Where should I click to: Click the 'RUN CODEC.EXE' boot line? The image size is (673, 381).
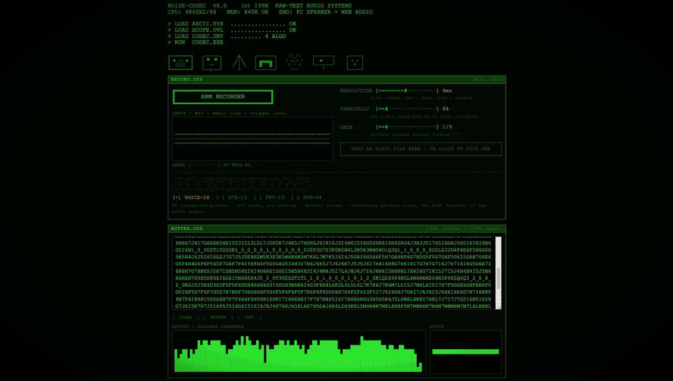pyautogui.click(x=195, y=42)
